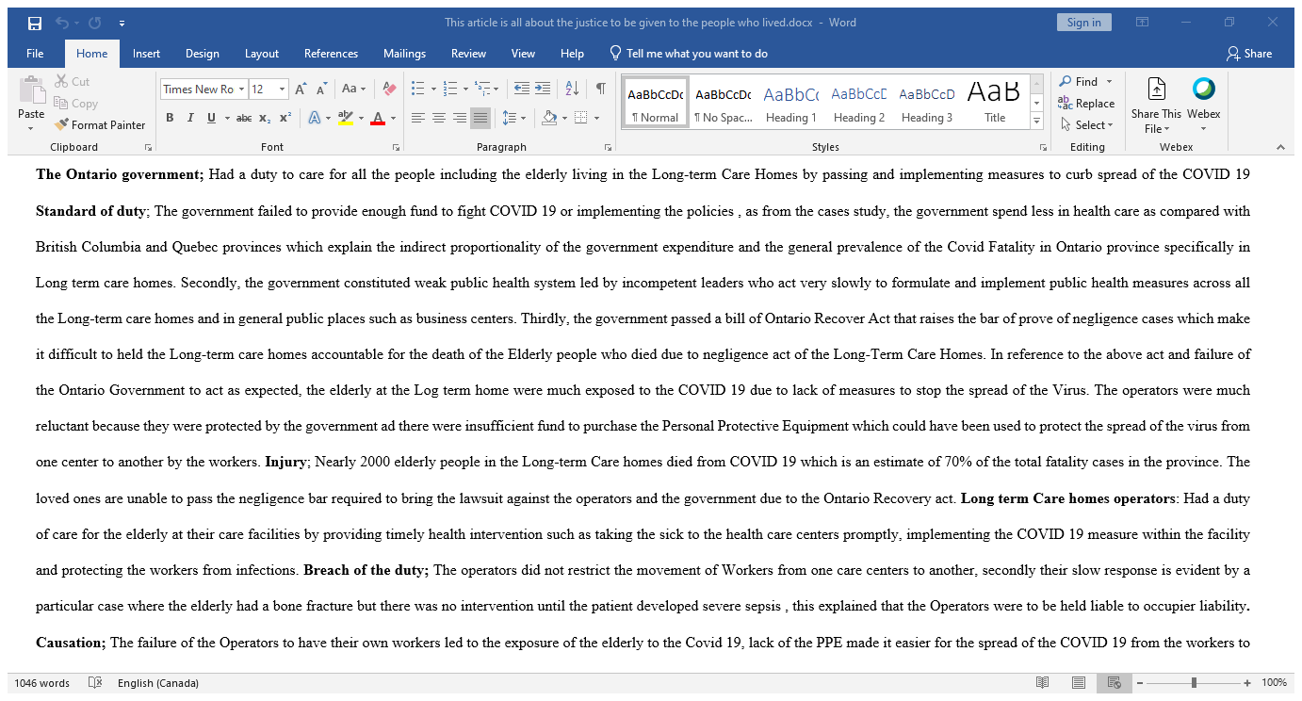Click English (Canada) language indicator
The height and width of the screenshot is (701, 1302).
(158, 683)
